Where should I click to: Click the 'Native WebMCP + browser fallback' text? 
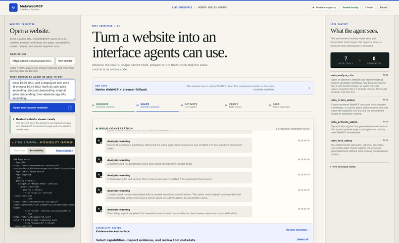coord(121,90)
